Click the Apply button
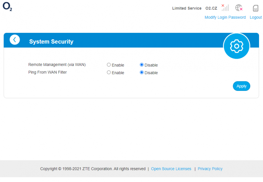Viewport: 263px width, 182px height. click(241, 86)
